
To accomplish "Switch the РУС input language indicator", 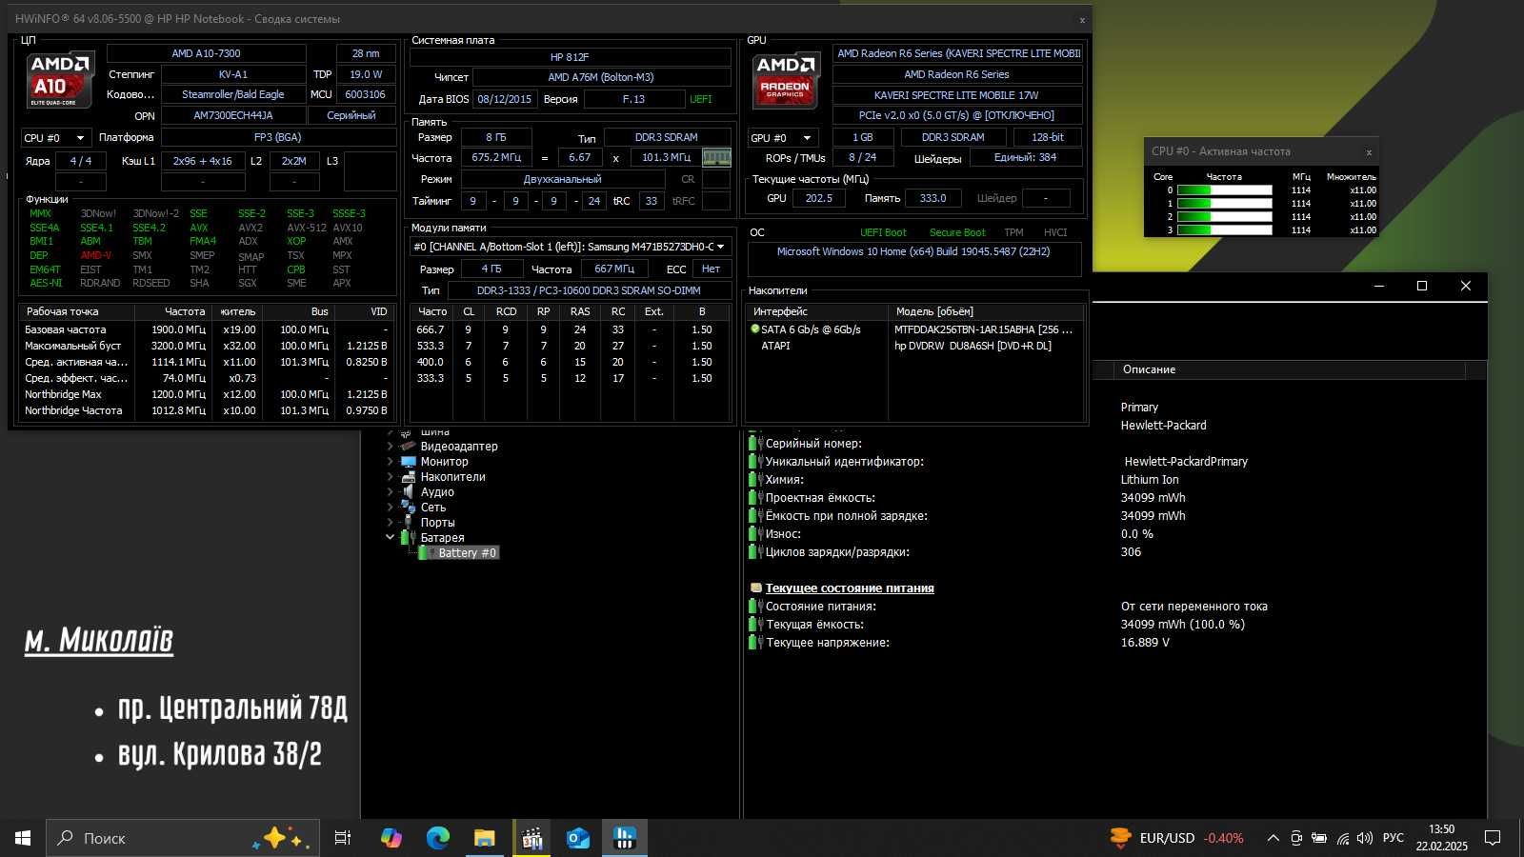I will coord(1394,838).
